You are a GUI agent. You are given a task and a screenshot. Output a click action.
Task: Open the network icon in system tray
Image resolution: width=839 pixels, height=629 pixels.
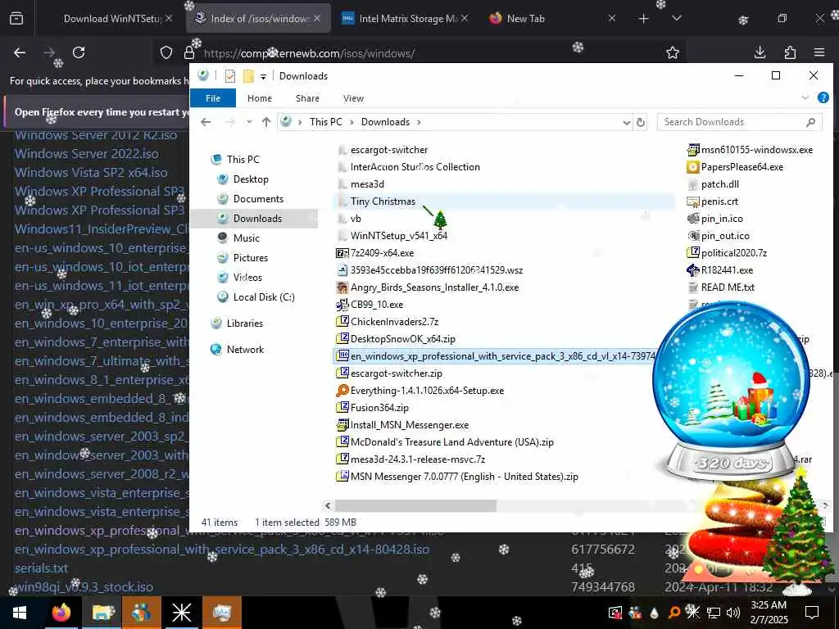pos(714,613)
